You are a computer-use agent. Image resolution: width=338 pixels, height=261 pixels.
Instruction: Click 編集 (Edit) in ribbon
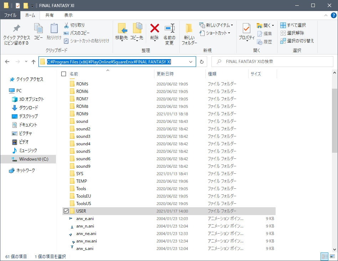pyautogui.click(x=265, y=33)
